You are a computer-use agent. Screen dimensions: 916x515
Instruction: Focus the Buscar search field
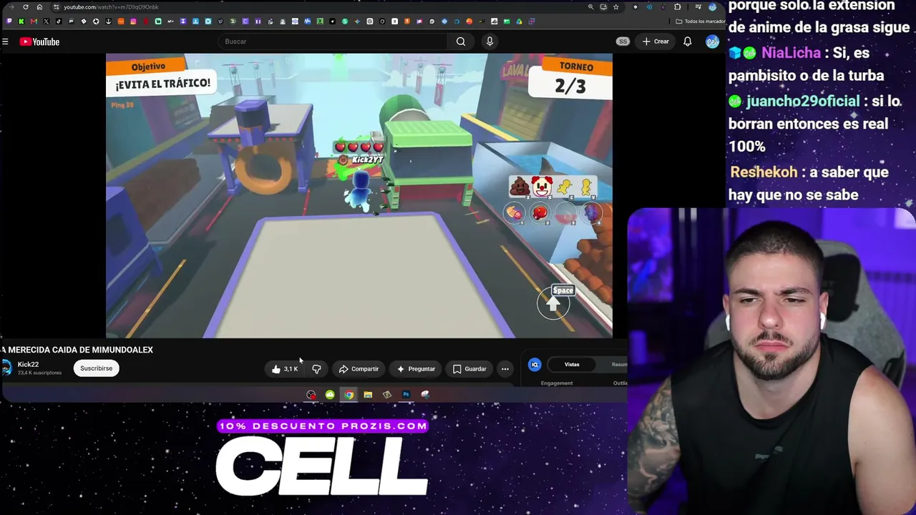coord(333,41)
